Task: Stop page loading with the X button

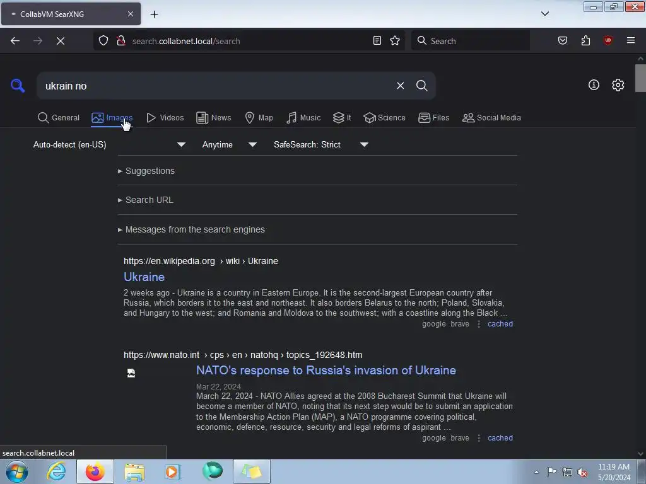Action: point(61,41)
